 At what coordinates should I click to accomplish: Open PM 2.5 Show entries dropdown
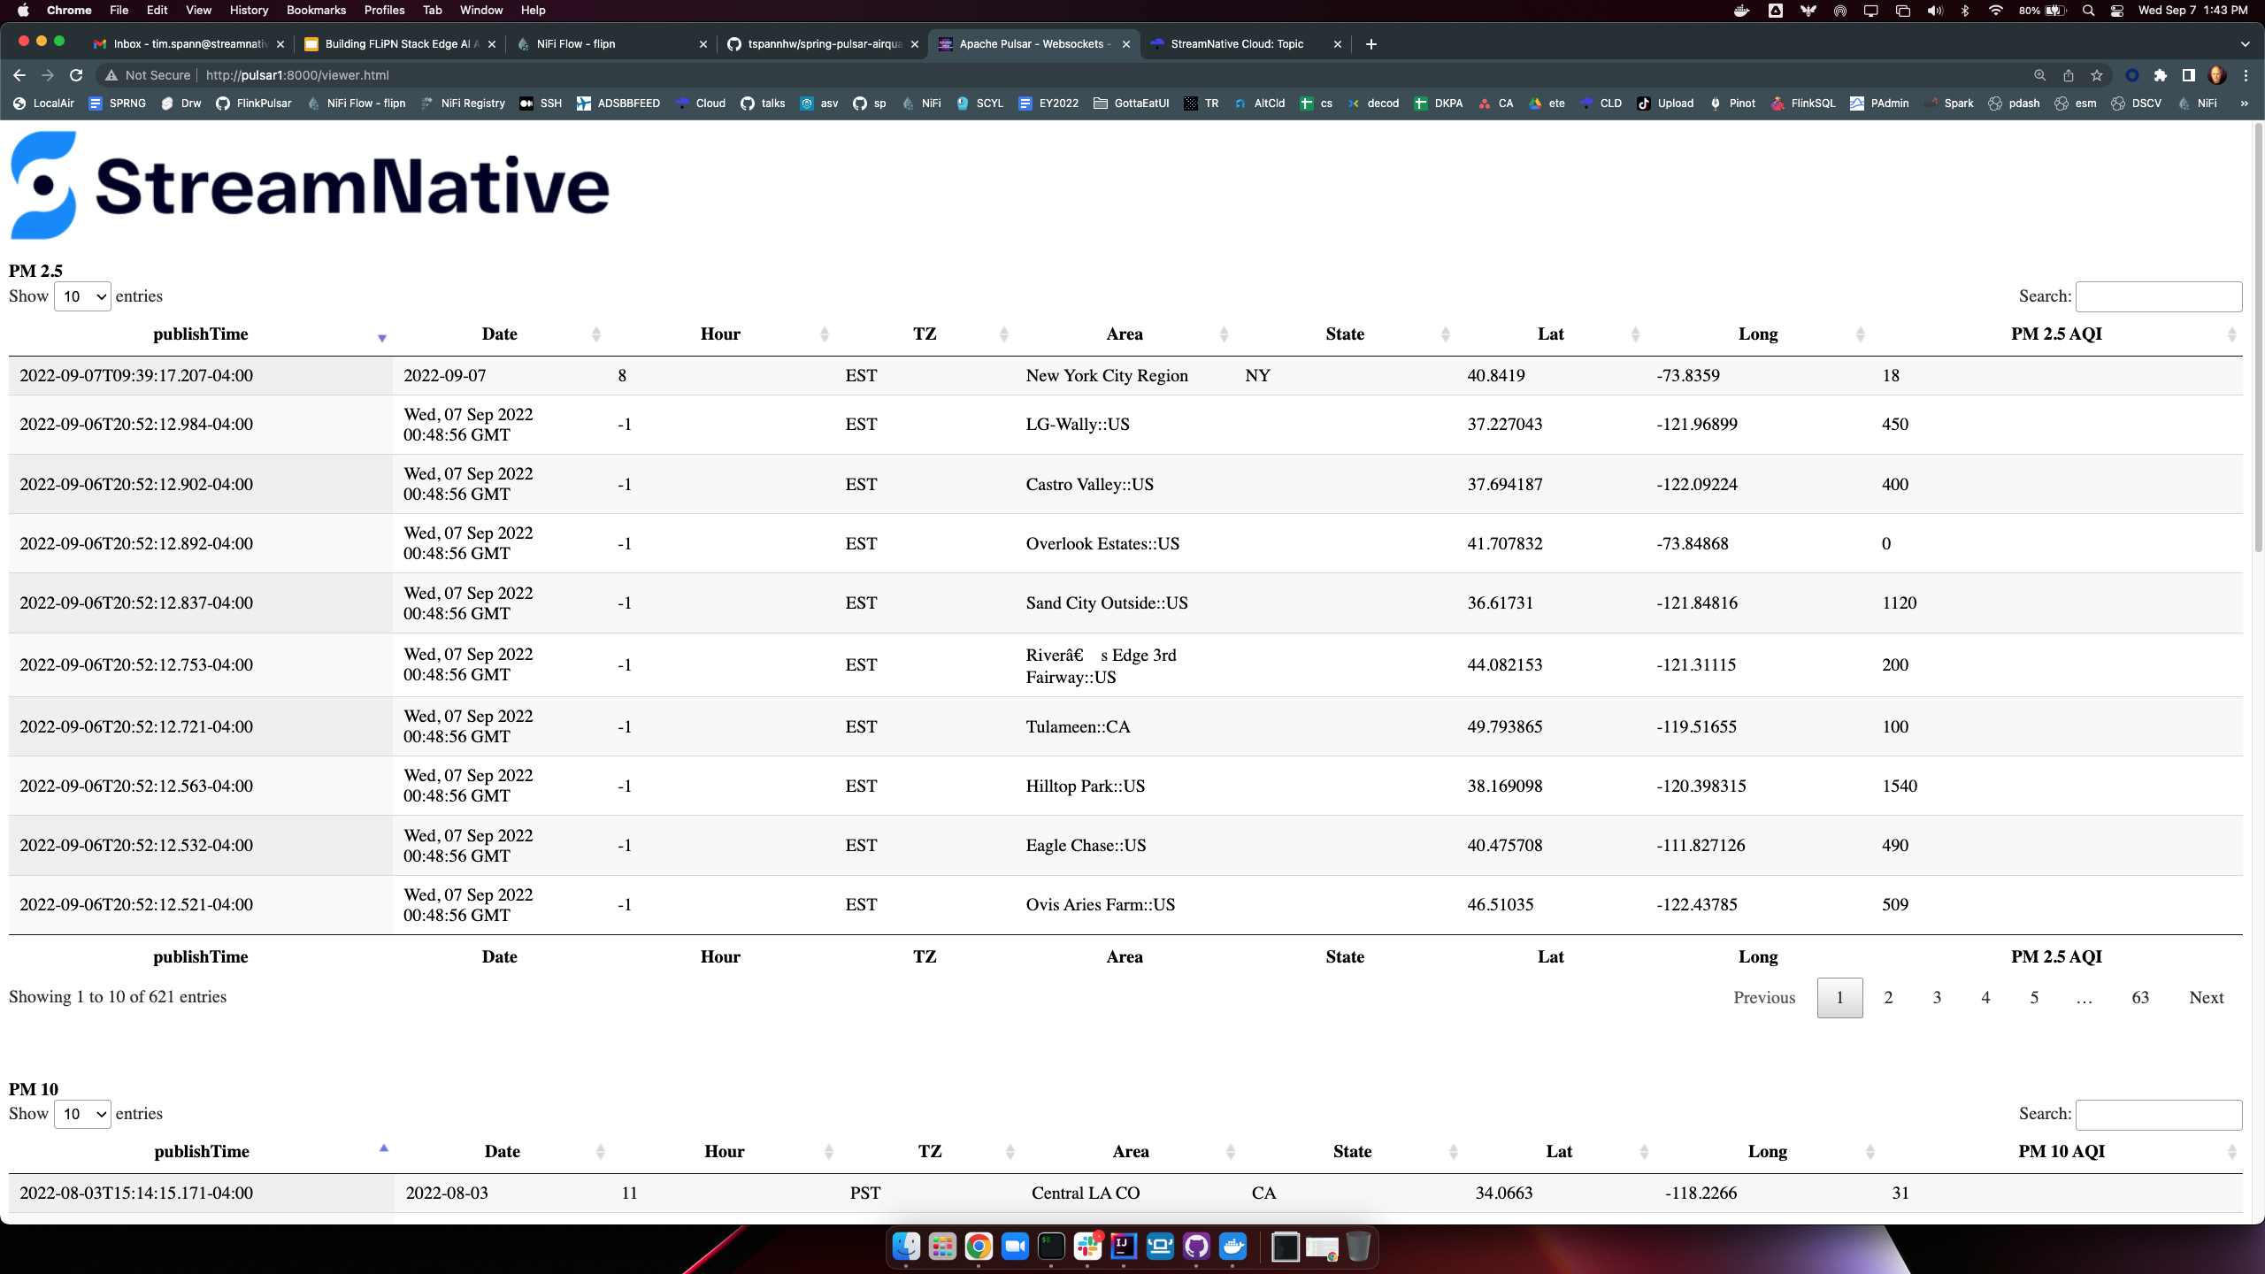pos(82,296)
